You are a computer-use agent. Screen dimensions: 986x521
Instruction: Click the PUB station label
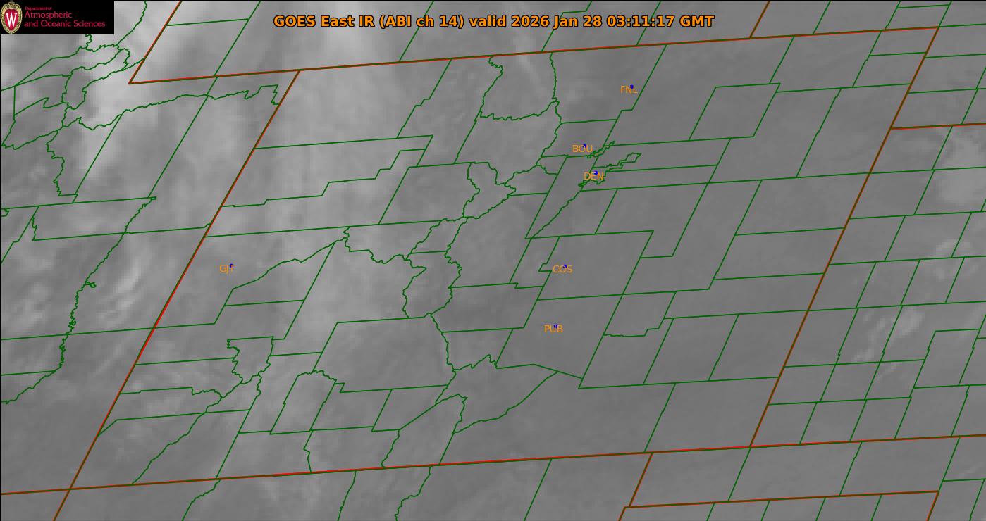554,329
